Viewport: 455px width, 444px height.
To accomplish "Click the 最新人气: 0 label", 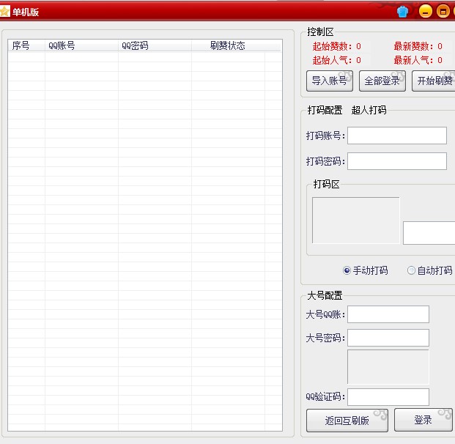I will 418,60.
